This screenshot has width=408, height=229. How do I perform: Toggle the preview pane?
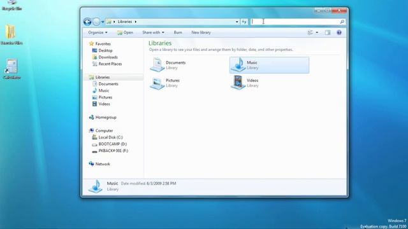click(x=328, y=32)
